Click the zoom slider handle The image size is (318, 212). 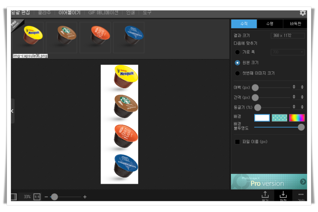[x=54, y=197]
